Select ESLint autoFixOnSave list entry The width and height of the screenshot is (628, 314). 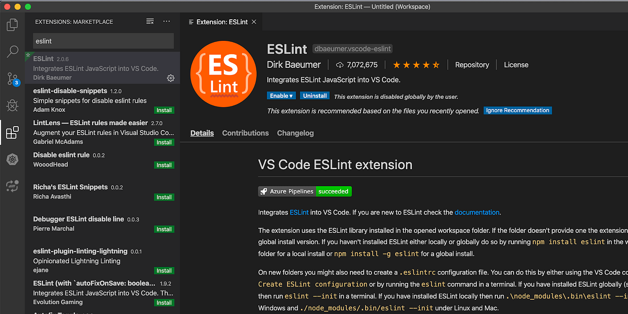102,293
